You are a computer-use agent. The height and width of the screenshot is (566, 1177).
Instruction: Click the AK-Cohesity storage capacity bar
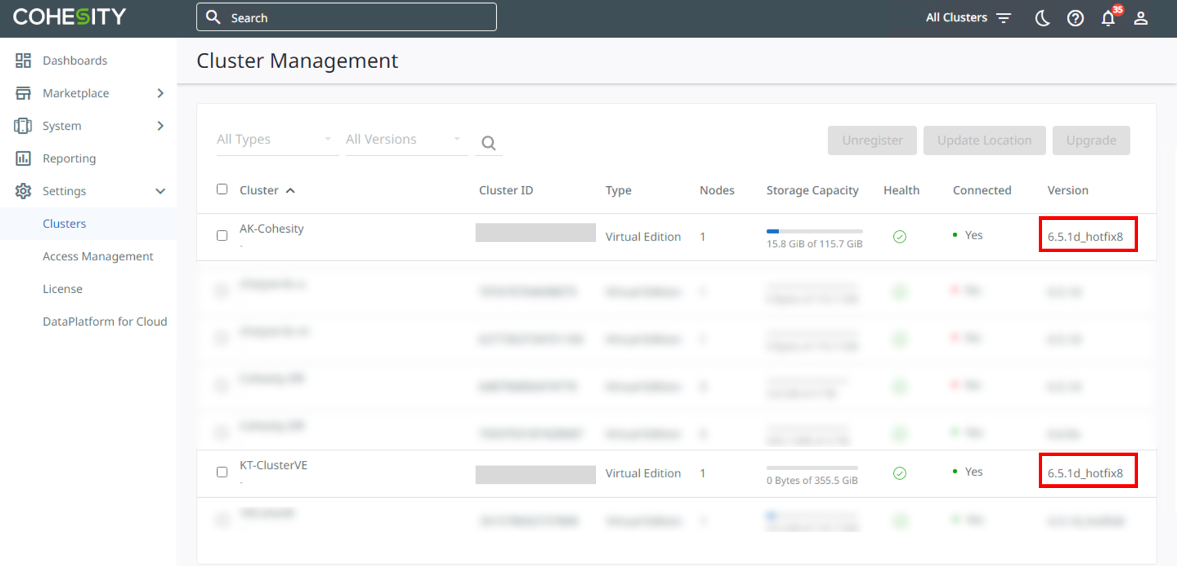click(814, 232)
